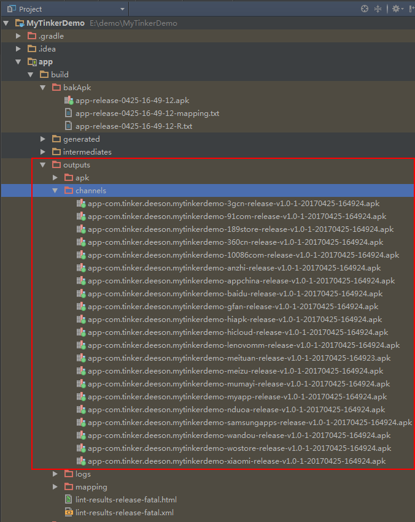The height and width of the screenshot is (522, 415).
Task: Expand the .gradle folder
Action: (18, 36)
